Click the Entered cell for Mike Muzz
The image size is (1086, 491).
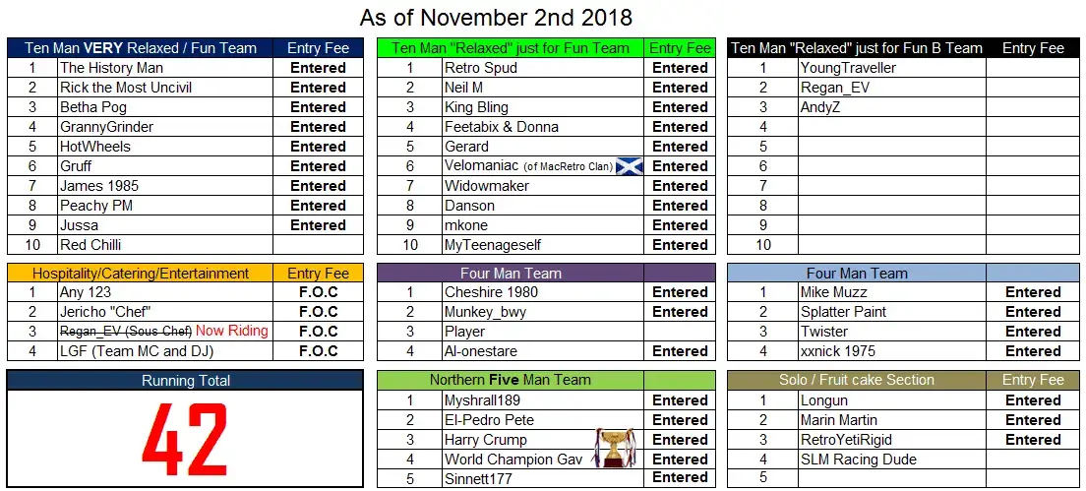tap(1033, 292)
